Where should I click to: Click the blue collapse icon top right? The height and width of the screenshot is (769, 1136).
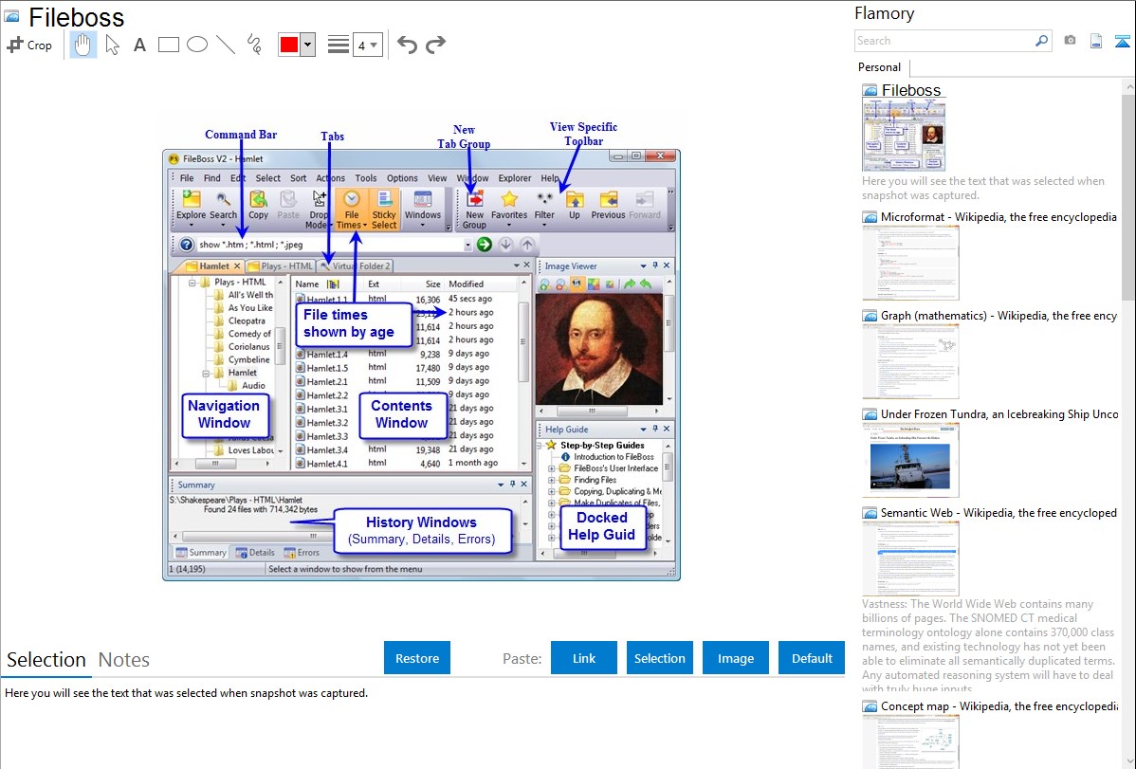click(x=1122, y=42)
